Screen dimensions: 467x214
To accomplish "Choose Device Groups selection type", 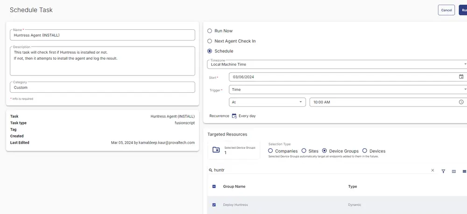I will click(325, 151).
